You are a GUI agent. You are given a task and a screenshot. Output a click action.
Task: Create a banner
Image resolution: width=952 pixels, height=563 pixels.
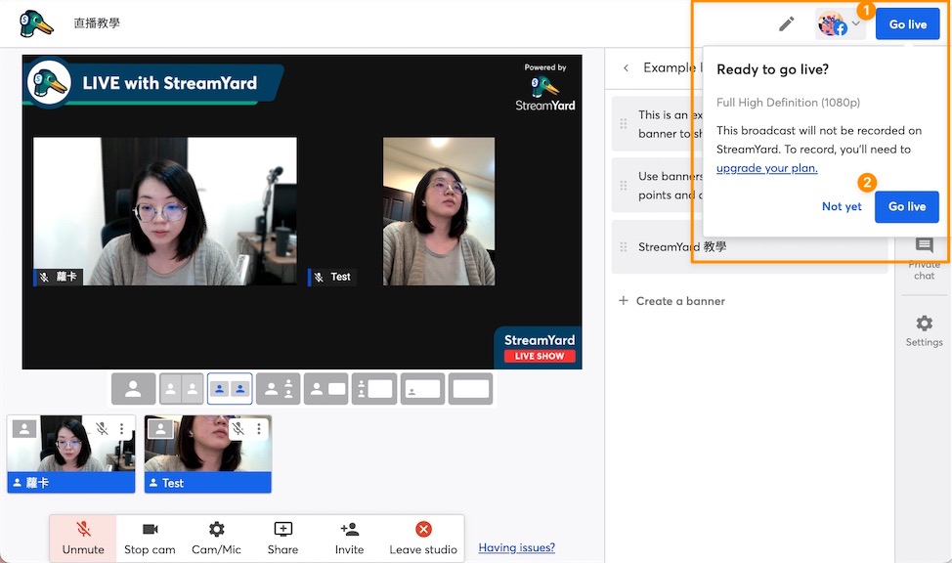tap(671, 301)
